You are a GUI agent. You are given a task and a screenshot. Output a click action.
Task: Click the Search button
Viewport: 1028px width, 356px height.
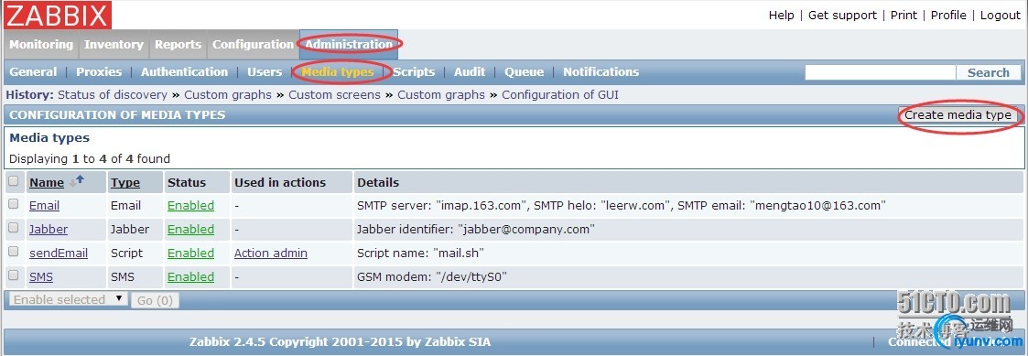coord(988,73)
